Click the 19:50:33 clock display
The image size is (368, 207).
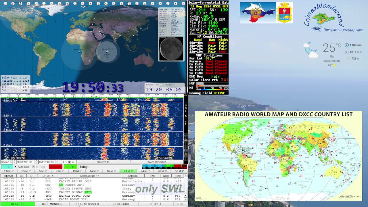tap(93, 87)
